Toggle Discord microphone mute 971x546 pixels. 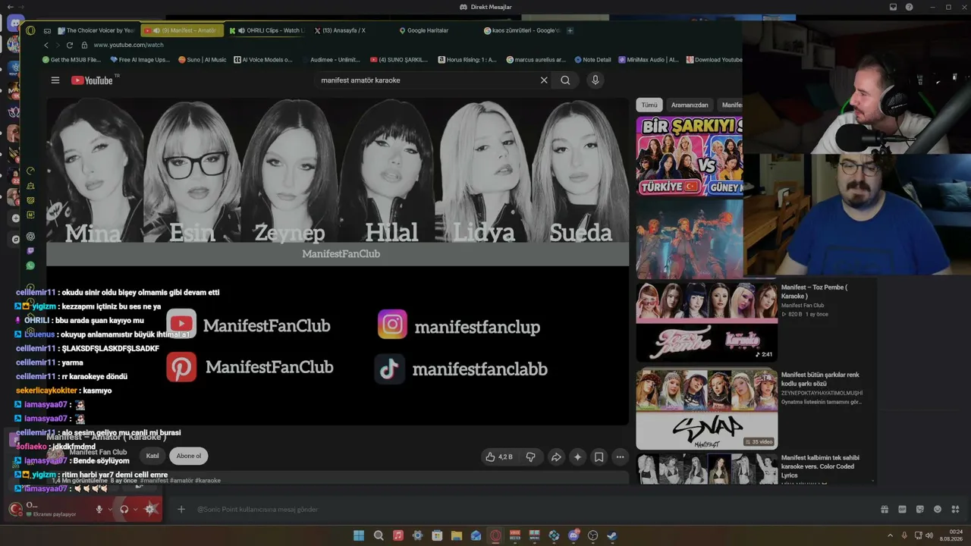[99, 510]
